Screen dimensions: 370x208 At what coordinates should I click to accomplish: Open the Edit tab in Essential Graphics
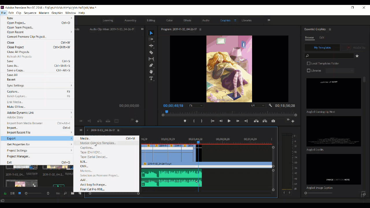coord(322,38)
